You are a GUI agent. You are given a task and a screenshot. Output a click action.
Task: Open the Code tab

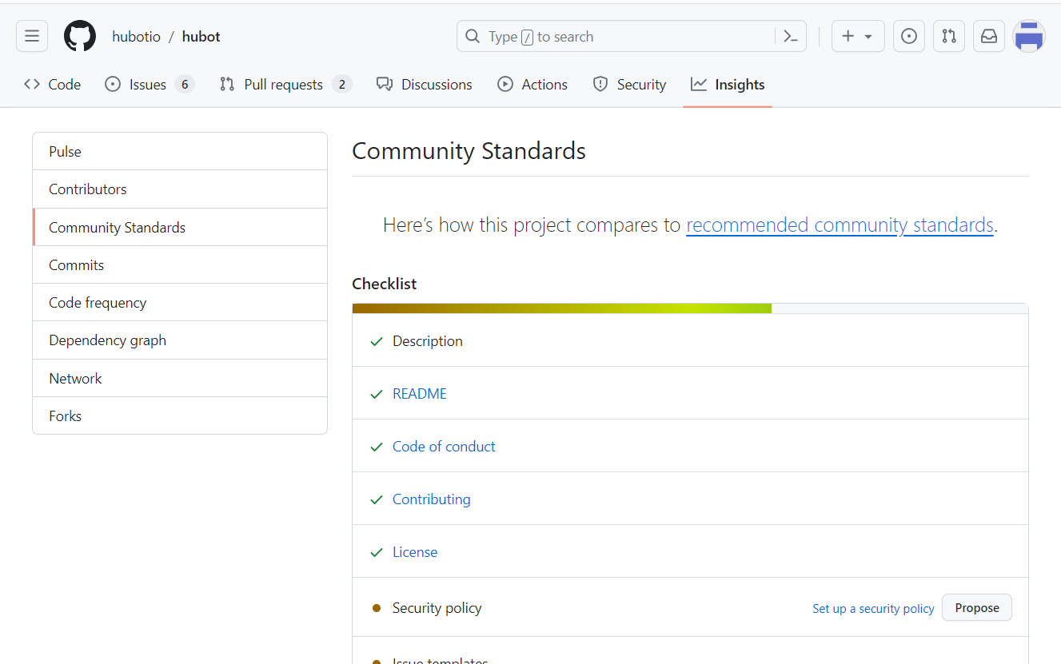pos(53,85)
